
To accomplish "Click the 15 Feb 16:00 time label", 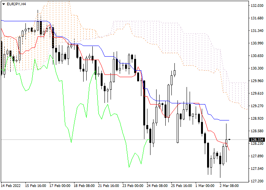I will click(x=36, y=186).
